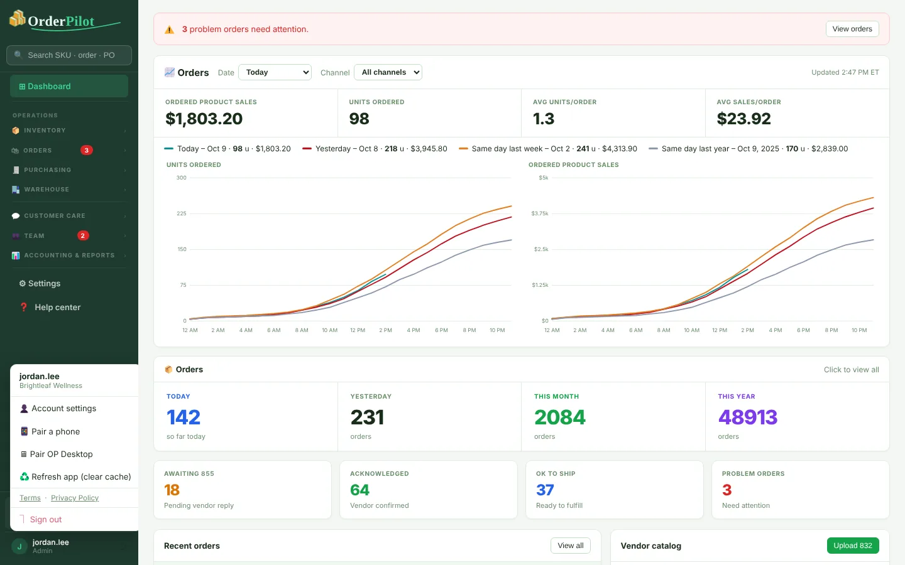905x565 pixels.
Task: Open the All channels dropdown
Action: (388, 72)
